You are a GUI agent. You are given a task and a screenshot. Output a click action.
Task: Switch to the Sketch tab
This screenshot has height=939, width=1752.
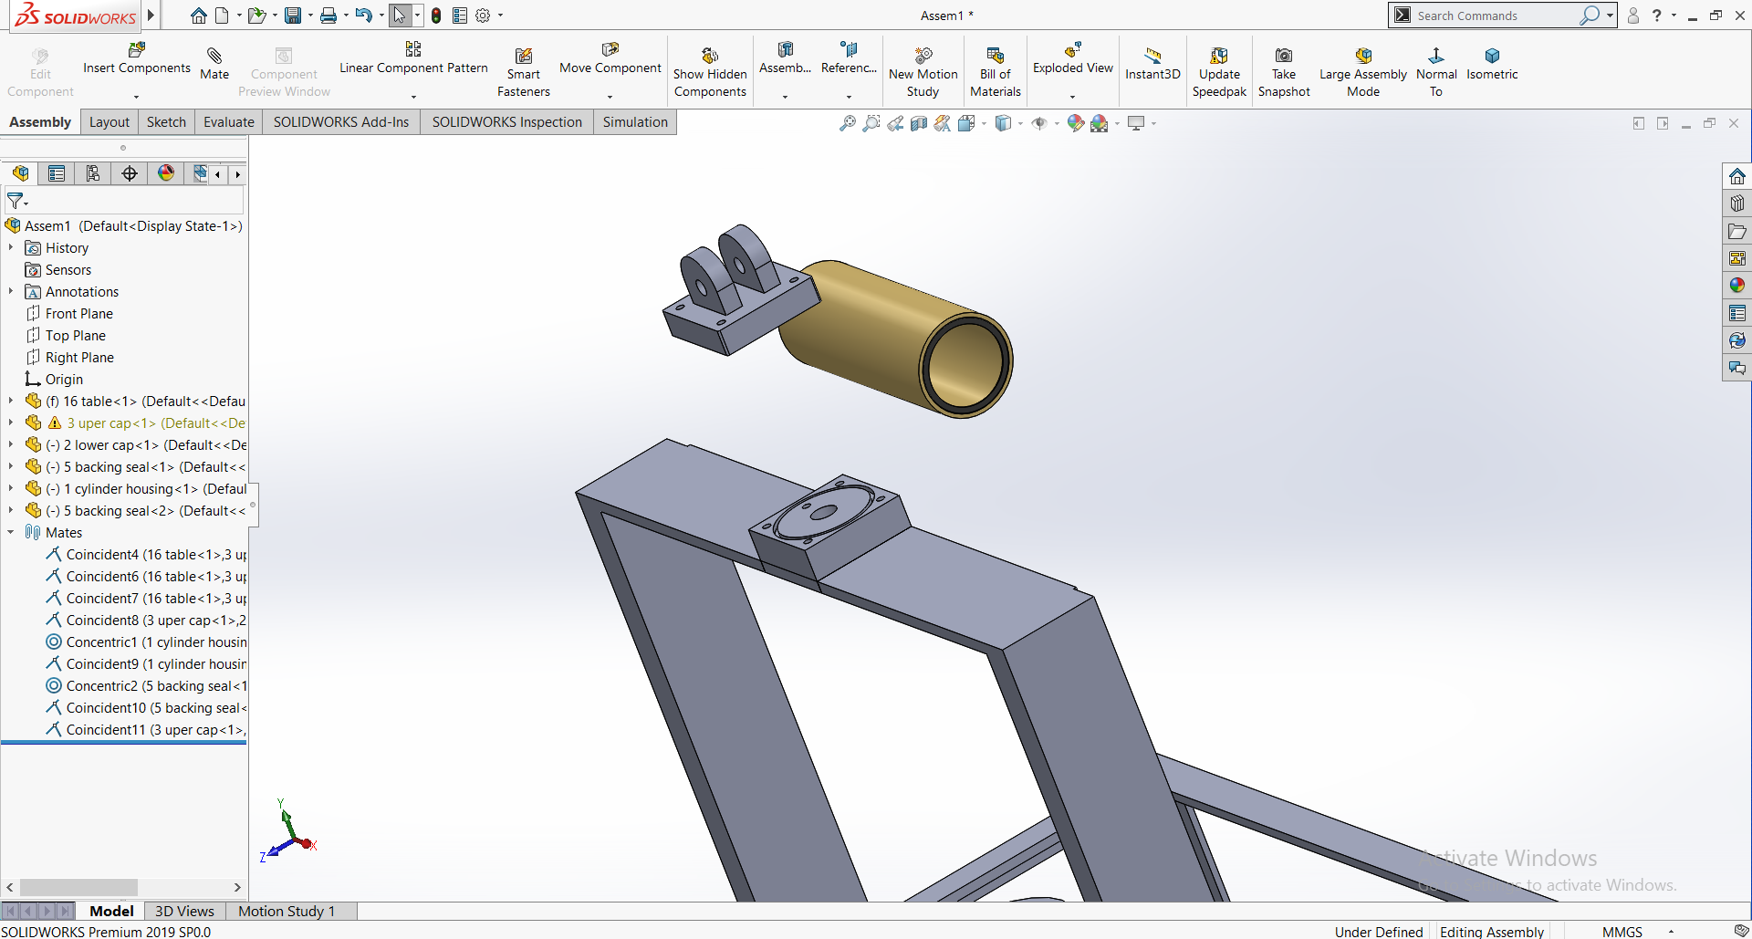[166, 122]
